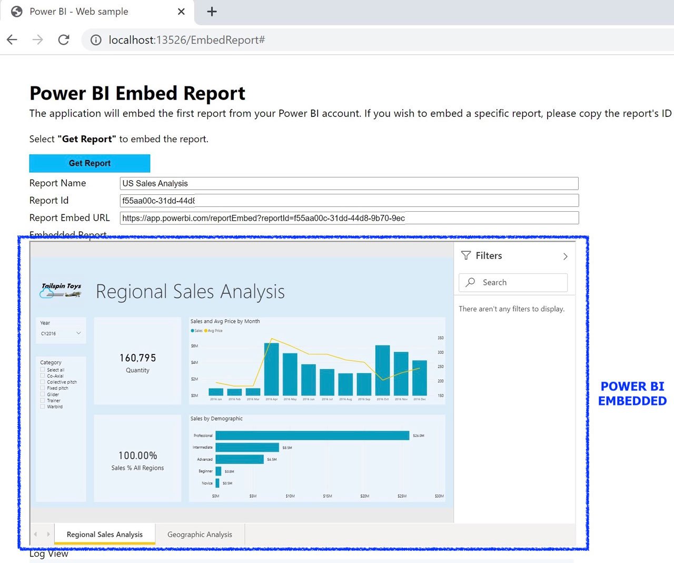Click the site information icon in address bar
The height and width of the screenshot is (563, 674).
(96, 40)
